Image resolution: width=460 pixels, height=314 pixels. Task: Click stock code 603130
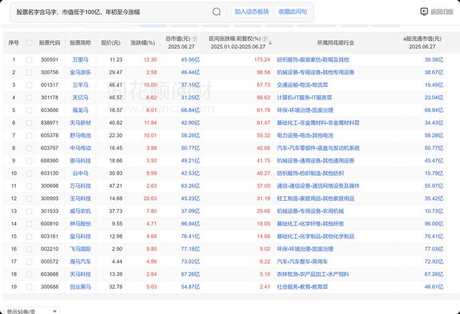tap(50, 173)
